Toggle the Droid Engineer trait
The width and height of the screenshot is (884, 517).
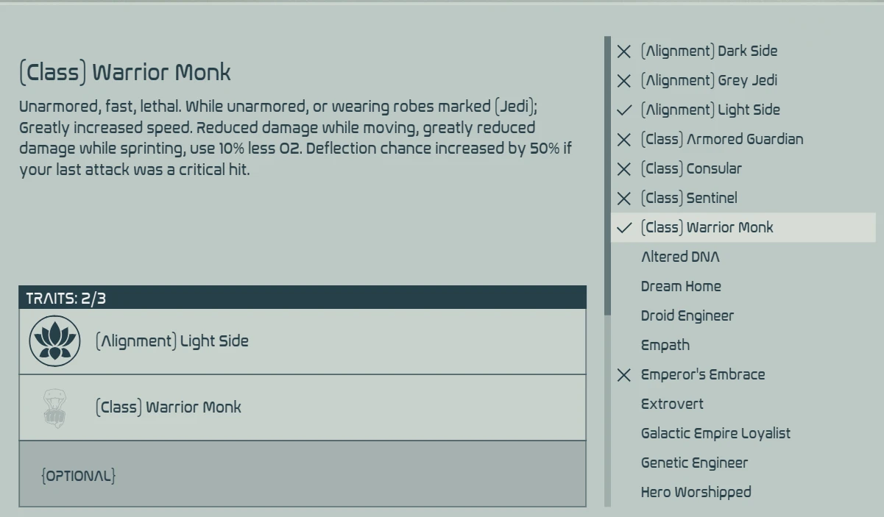687,316
